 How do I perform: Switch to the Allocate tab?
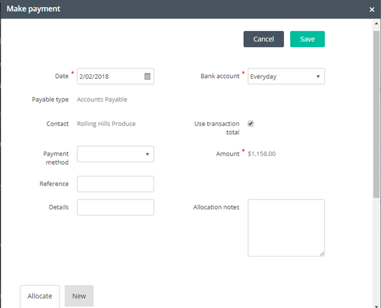40,296
